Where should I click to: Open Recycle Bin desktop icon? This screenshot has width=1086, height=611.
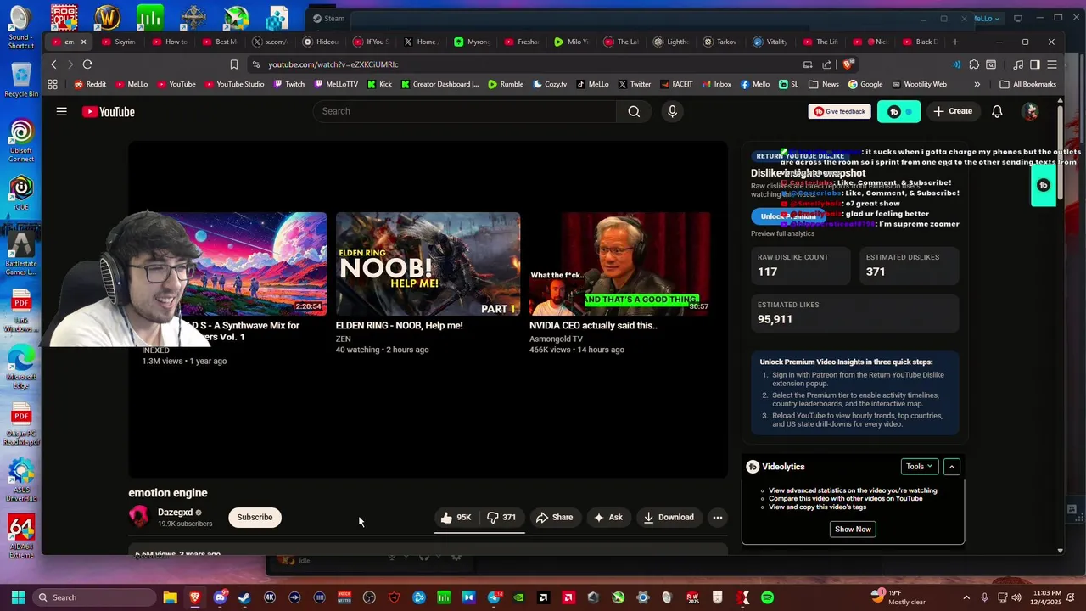click(21, 81)
